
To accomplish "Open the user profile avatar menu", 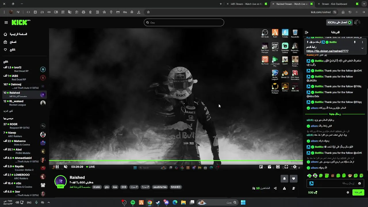I will (357, 22).
